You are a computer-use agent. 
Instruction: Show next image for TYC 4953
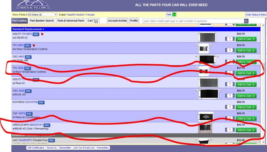[211, 45]
